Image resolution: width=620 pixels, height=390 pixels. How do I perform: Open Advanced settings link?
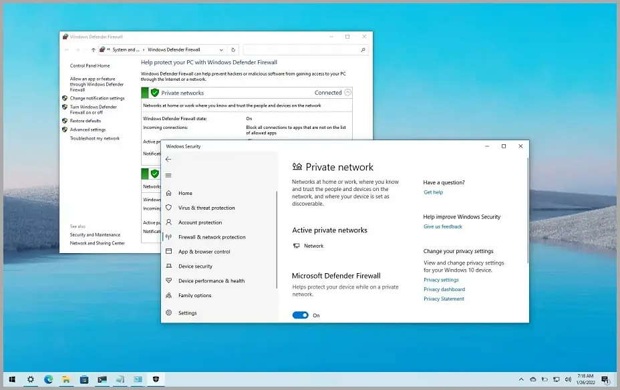[x=88, y=130]
